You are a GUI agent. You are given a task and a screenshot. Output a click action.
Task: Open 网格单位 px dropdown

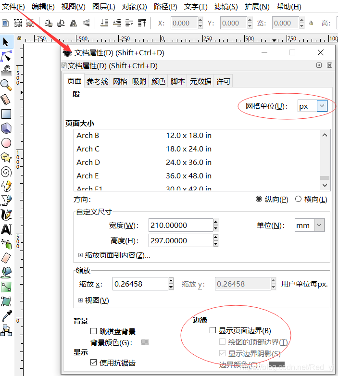click(322, 106)
